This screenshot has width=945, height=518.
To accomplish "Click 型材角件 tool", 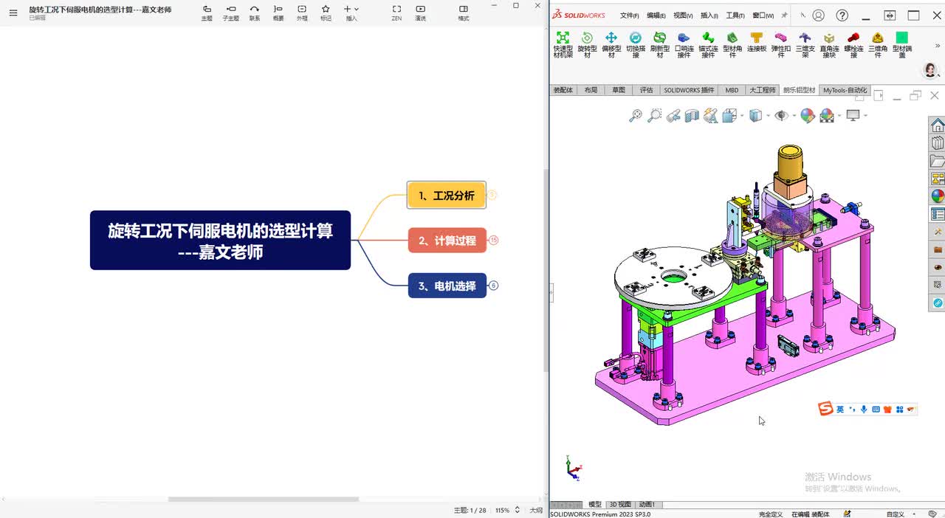I will coord(732,44).
